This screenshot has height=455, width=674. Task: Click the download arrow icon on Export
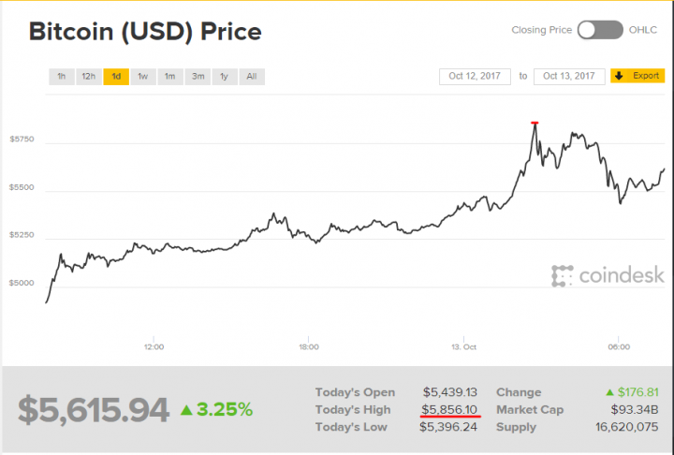pyautogui.click(x=621, y=76)
